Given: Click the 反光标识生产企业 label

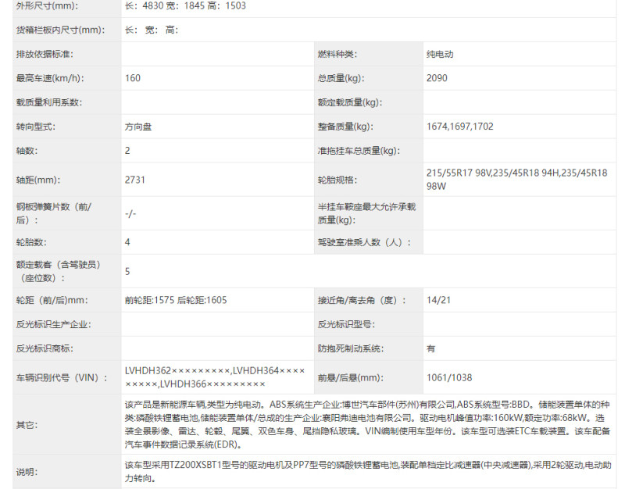Looking at the screenshot, I should click(x=54, y=324).
